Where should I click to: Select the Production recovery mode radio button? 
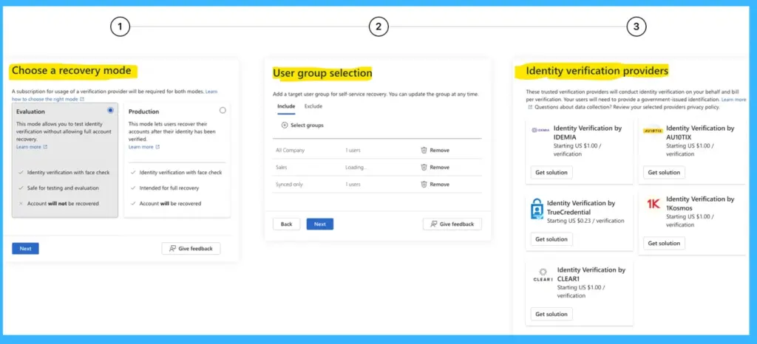tap(223, 110)
